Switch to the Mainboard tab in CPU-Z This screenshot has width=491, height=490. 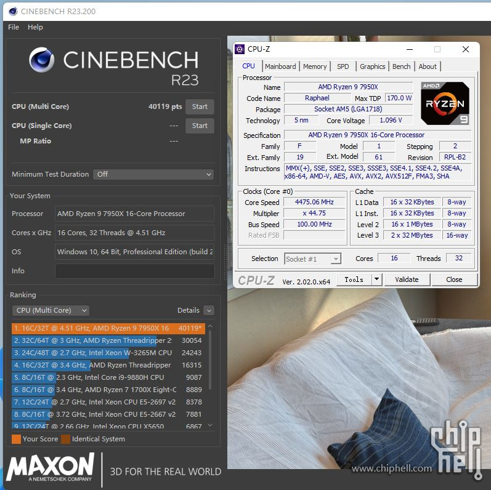tap(280, 66)
